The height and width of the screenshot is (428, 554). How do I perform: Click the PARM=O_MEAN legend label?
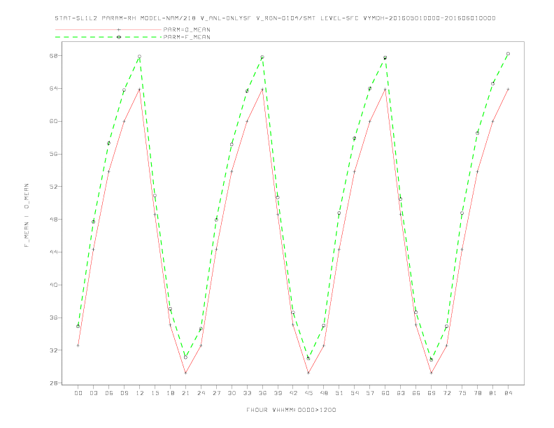(x=187, y=29)
